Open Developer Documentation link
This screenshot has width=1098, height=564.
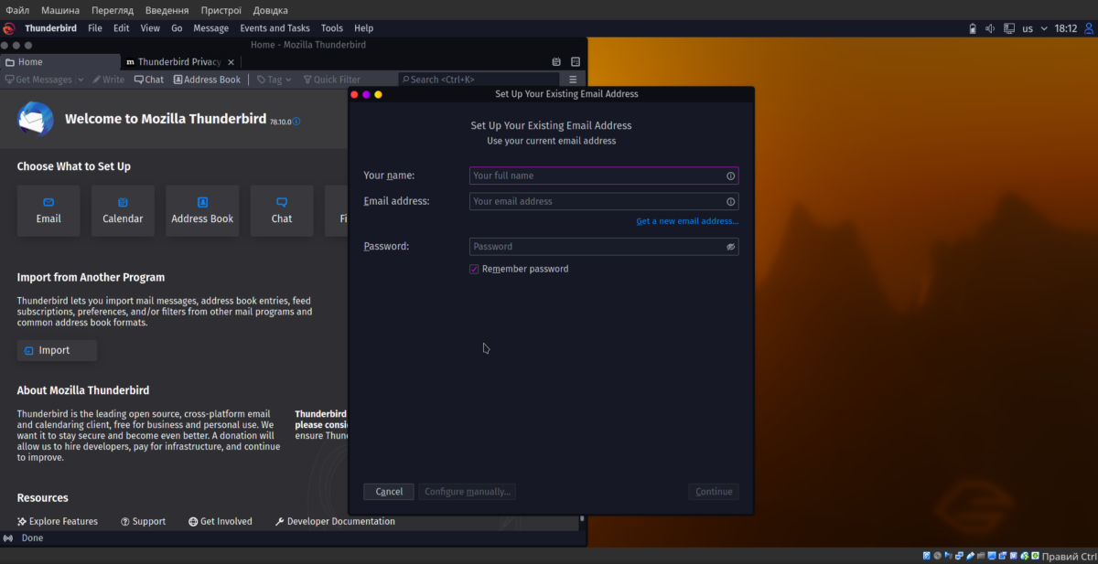coord(335,522)
